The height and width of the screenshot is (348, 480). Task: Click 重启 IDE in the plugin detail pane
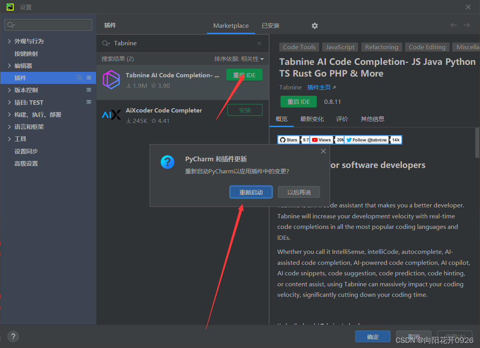[x=299, y=102]
